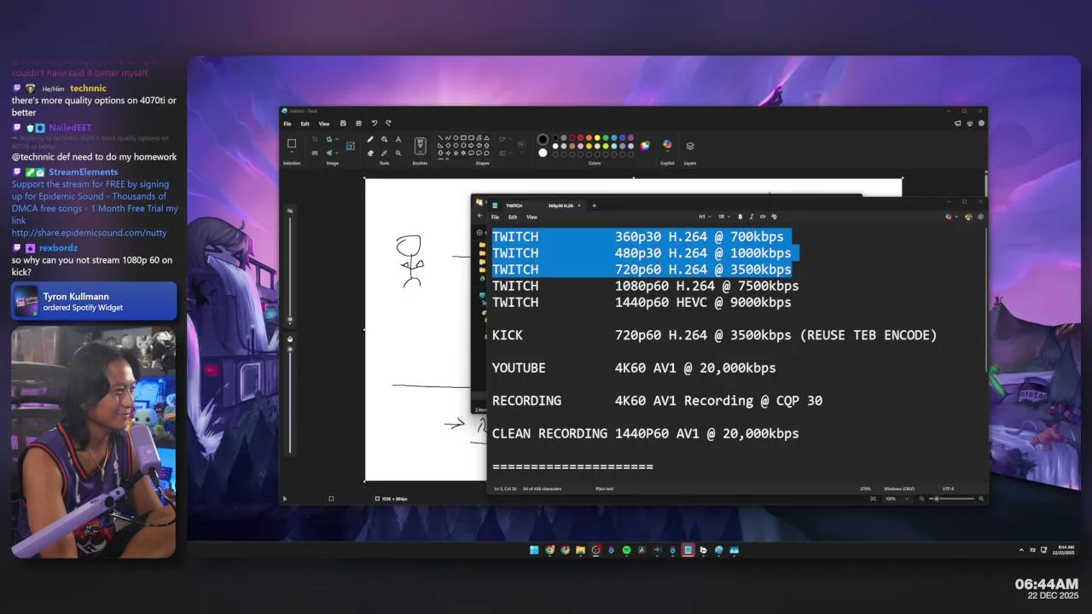Toggle Italic formatting in Notepad
1092x614 pixels.
pos(752,217)
